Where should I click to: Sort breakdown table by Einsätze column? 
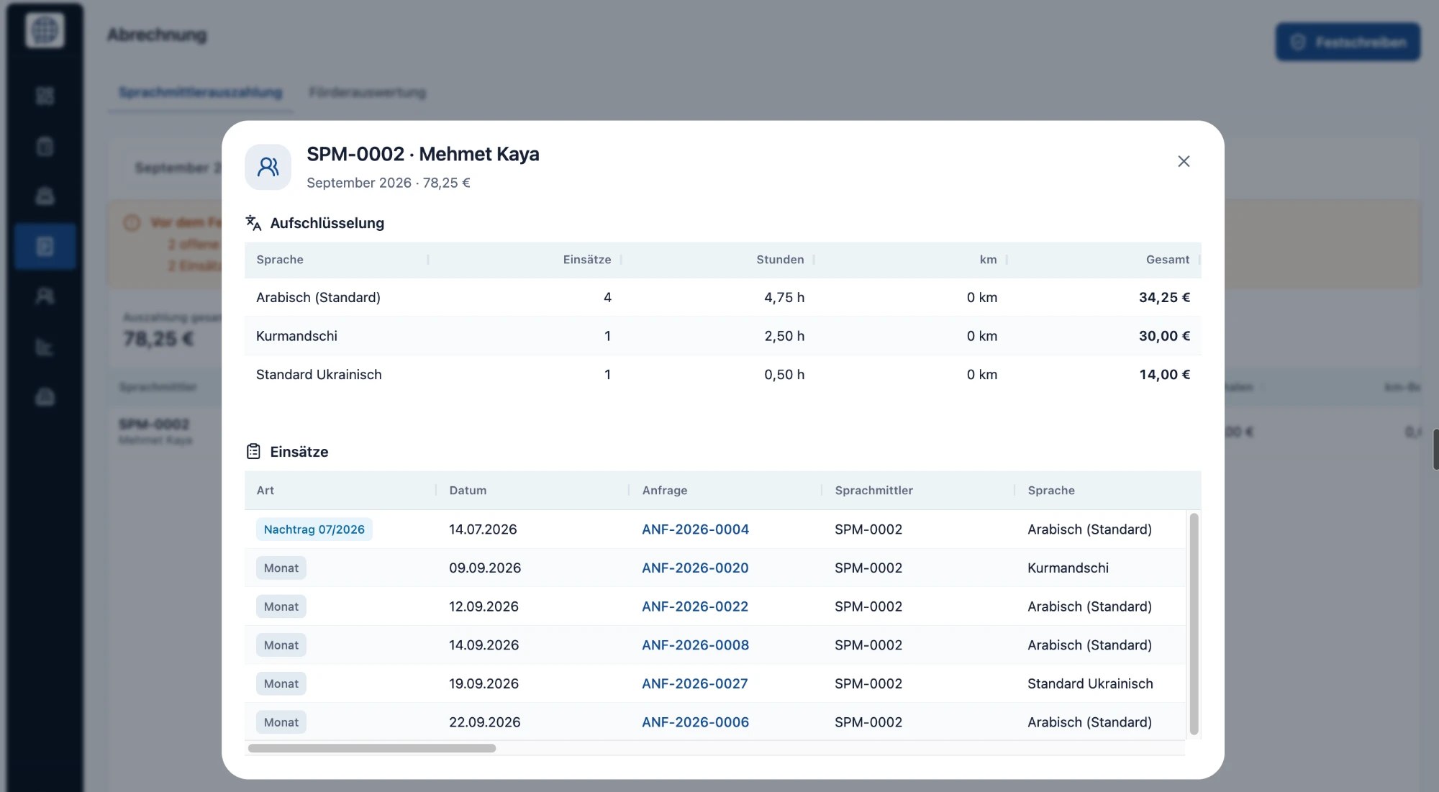pyautogui.click(x=587, y=260)
